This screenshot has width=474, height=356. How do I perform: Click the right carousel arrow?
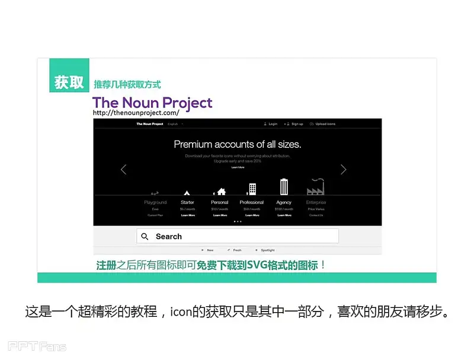[x=343, y=170]
